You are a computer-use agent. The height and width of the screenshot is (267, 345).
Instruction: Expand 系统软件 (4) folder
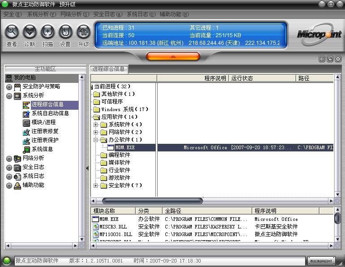point(95,125)
